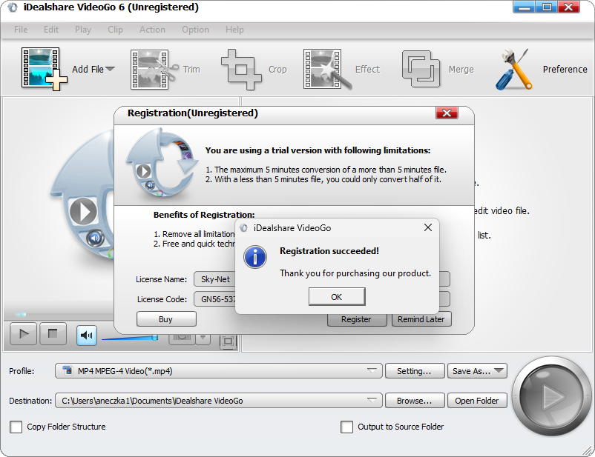Open the Action menu

152,30
